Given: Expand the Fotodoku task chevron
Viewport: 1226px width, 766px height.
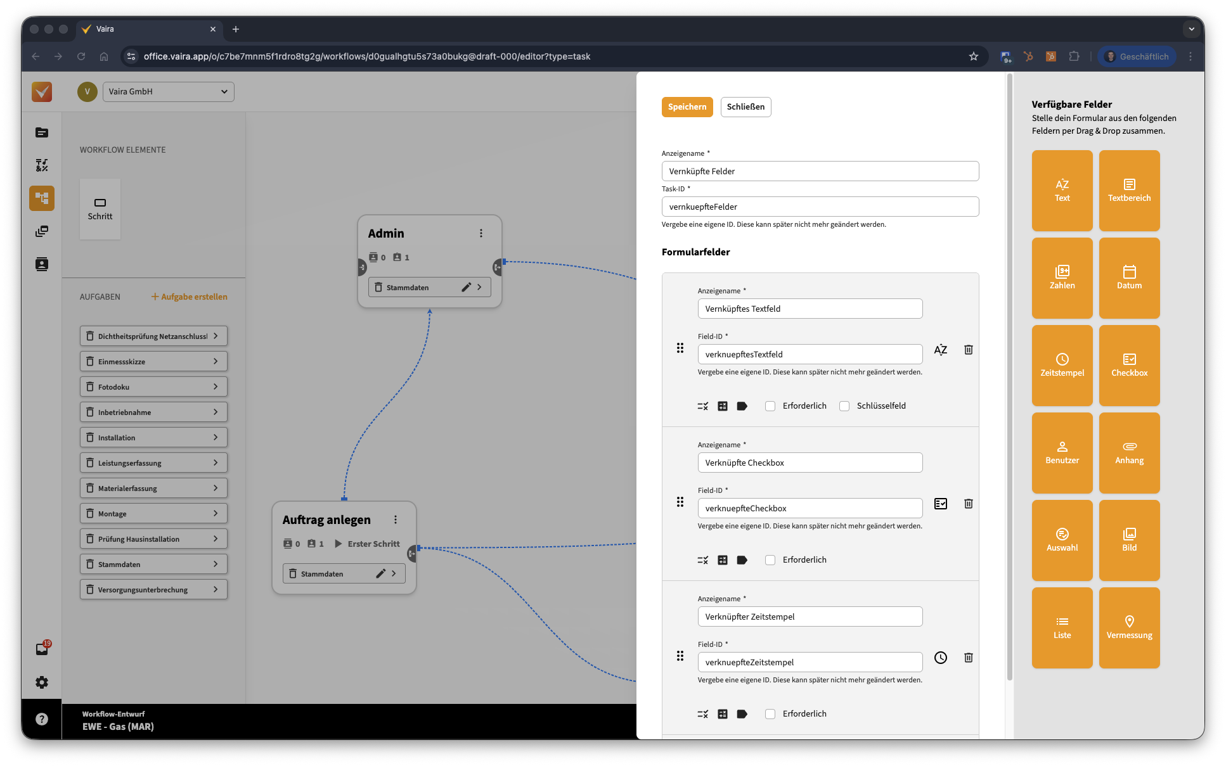Looking at the screenshot, I should (x=216, y=386).
